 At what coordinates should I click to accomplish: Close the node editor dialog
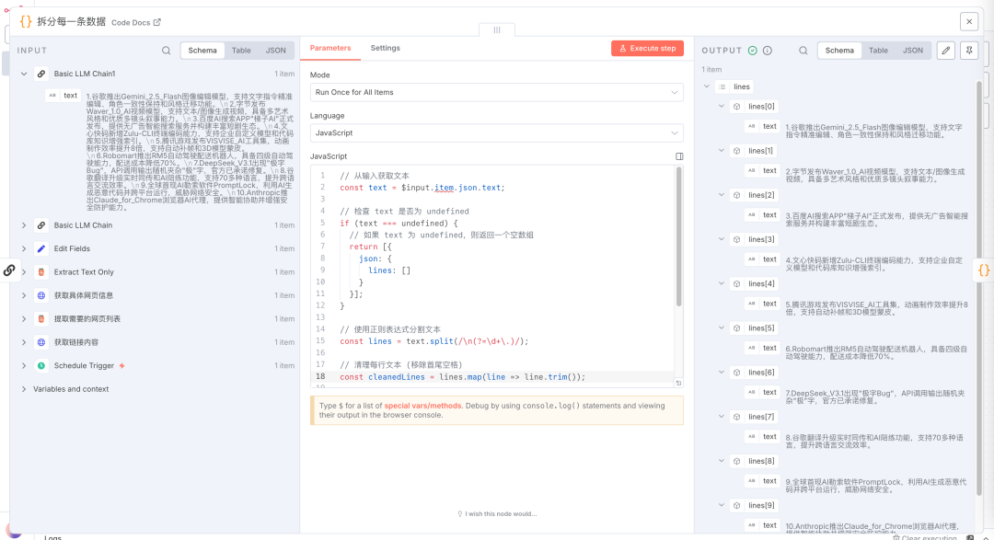969,21
